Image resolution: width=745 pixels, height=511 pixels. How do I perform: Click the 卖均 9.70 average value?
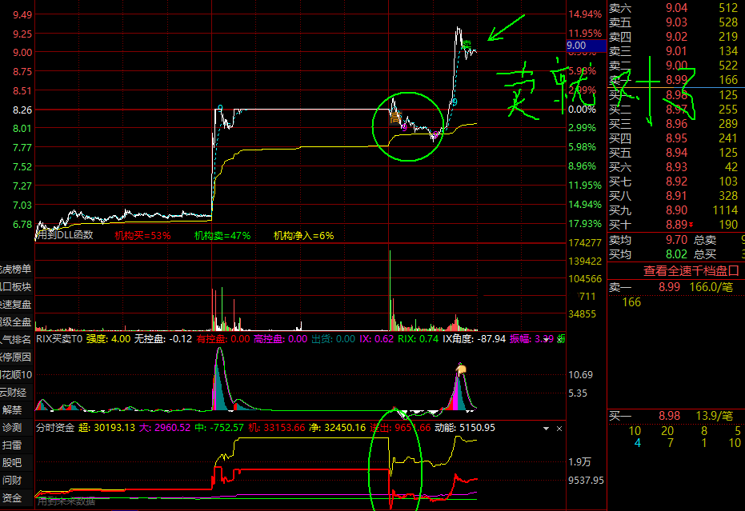(x=677, y=240)
